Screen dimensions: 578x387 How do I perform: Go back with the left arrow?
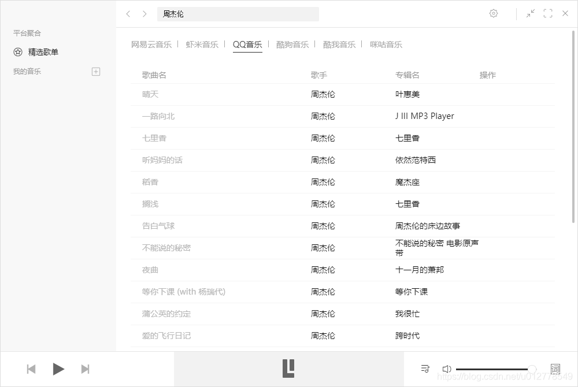[x=128, y=14]
